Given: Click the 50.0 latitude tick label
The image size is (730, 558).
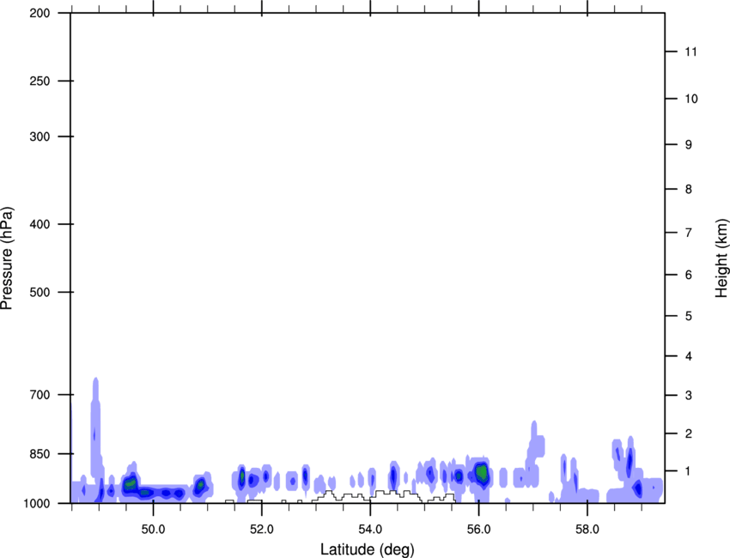Looking at the screenshot, I should [x=153, y=530].
